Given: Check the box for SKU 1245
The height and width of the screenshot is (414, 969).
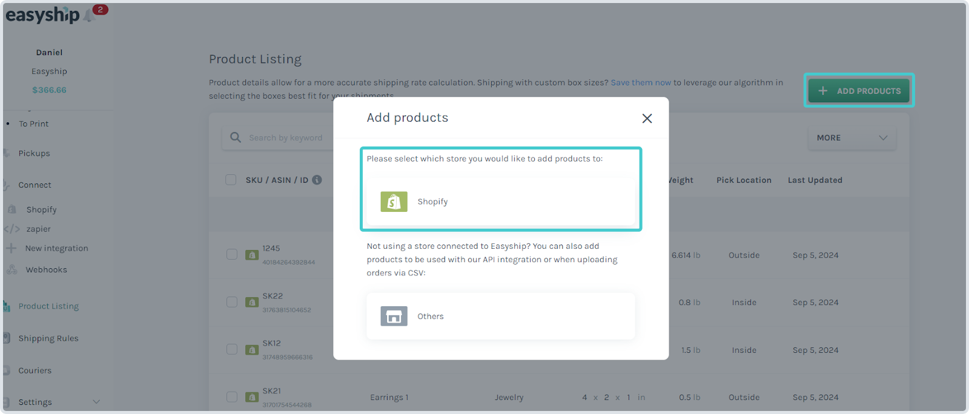Looking at the screenshot, I should tap(232, 254).
